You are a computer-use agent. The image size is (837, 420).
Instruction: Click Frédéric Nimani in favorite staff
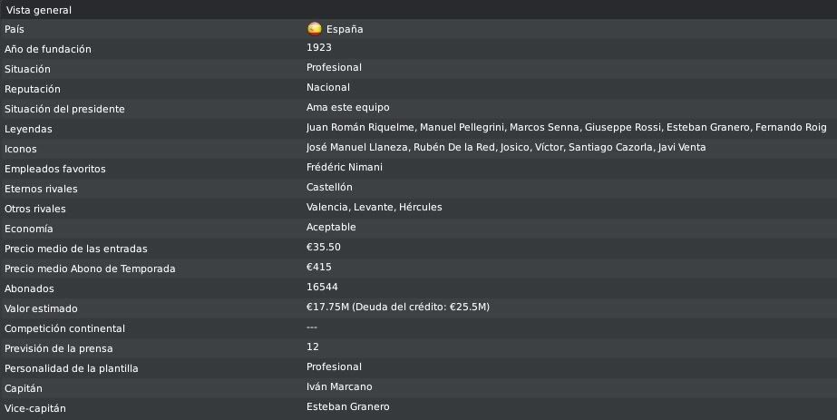click(x=345, y=167)
